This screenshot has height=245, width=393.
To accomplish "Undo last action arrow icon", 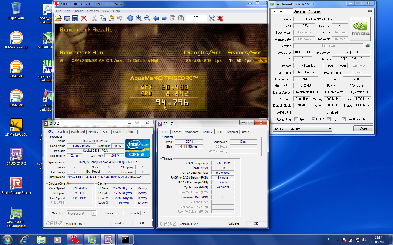I will (x=120, y=18).
